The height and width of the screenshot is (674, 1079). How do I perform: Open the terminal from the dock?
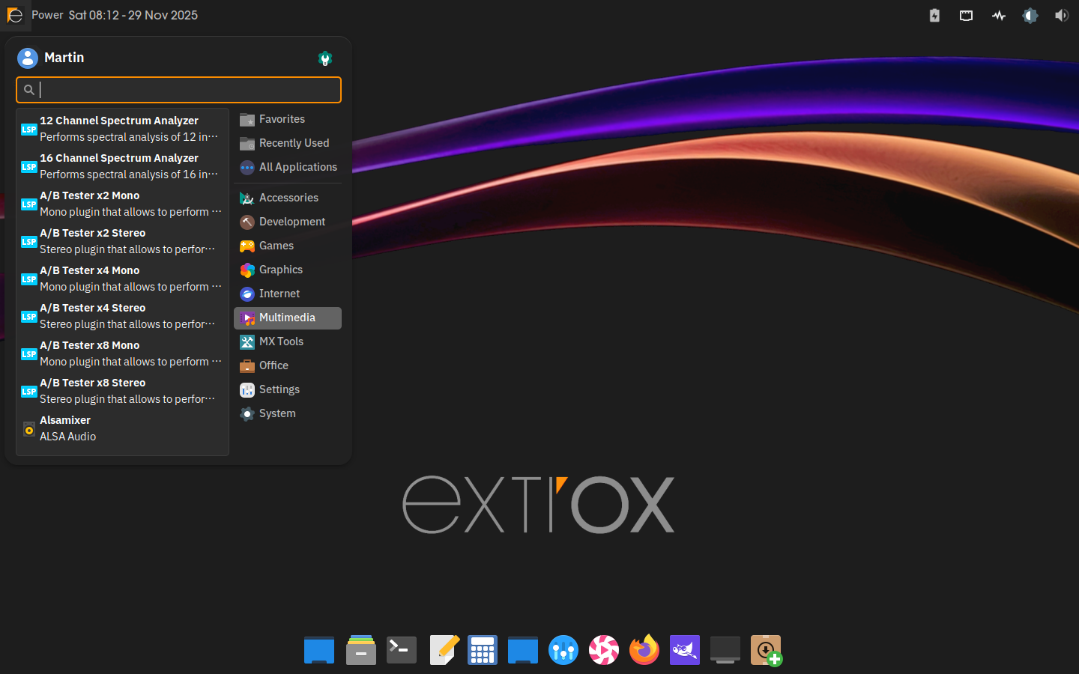click(x=402, y=650)
